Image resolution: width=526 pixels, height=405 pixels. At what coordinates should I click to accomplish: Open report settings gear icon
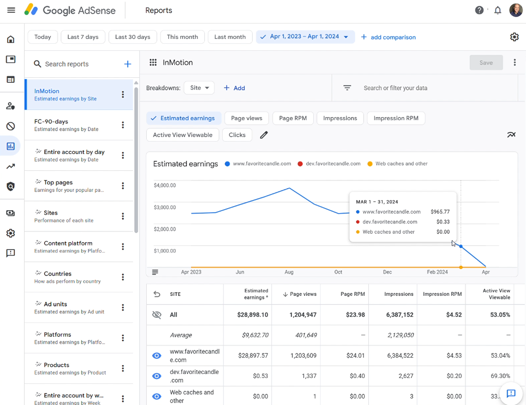point(514,37)
